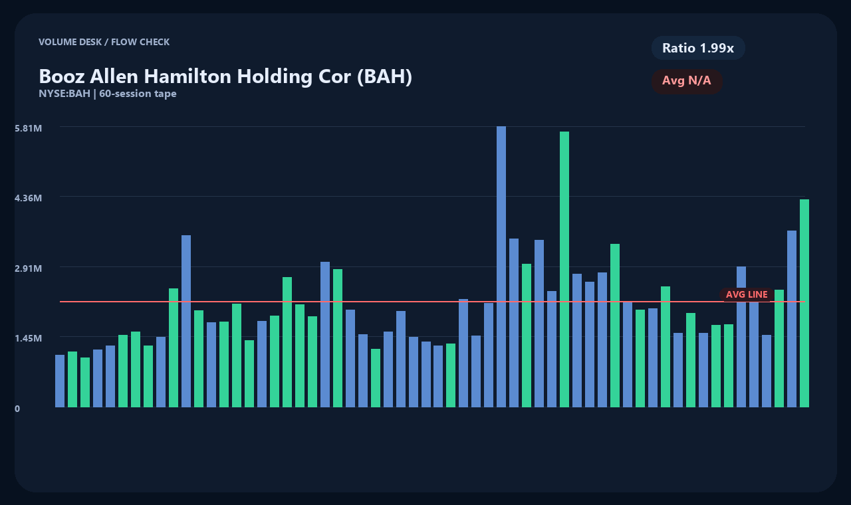Select the AVG LINE label
Viewport: 851px width, 505px height.
point(747,294)
